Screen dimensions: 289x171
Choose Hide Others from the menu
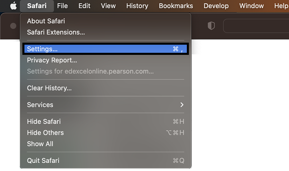pyautogui.click(x=45, y=132)
